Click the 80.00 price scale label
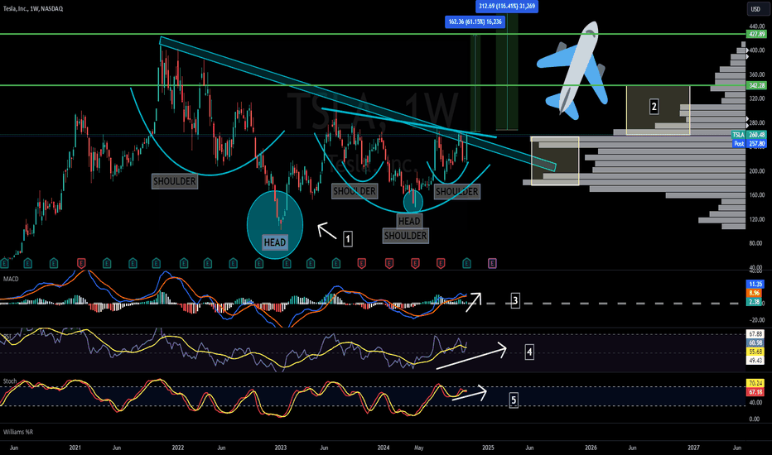Viewport: 772px width, 455px height. (x=757, y=243)
